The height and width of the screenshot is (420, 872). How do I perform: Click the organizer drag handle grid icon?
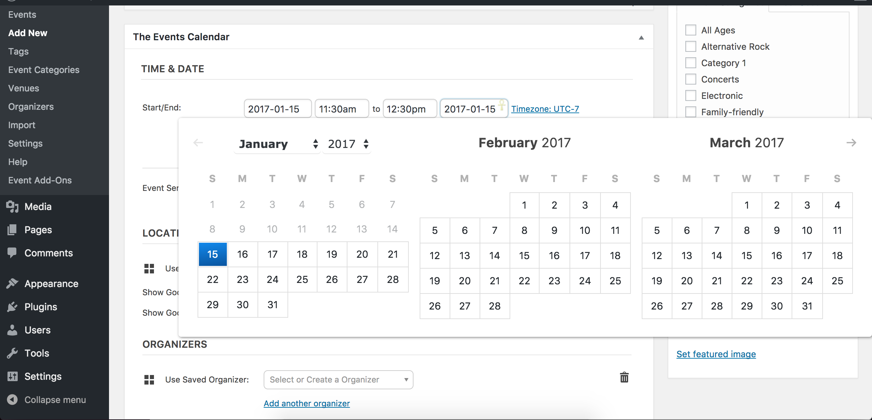(x=149, y=379)
